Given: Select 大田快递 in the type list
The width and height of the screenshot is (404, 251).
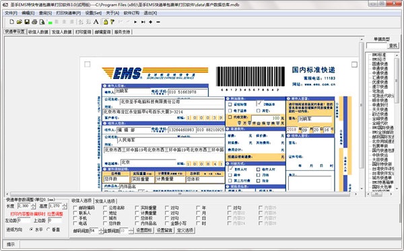Looking at the screenshot, I should (380, 159).
